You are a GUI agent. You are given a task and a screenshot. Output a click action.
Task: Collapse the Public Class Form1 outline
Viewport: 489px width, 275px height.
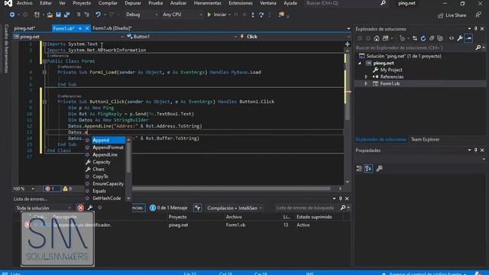[x=44, y=61]
